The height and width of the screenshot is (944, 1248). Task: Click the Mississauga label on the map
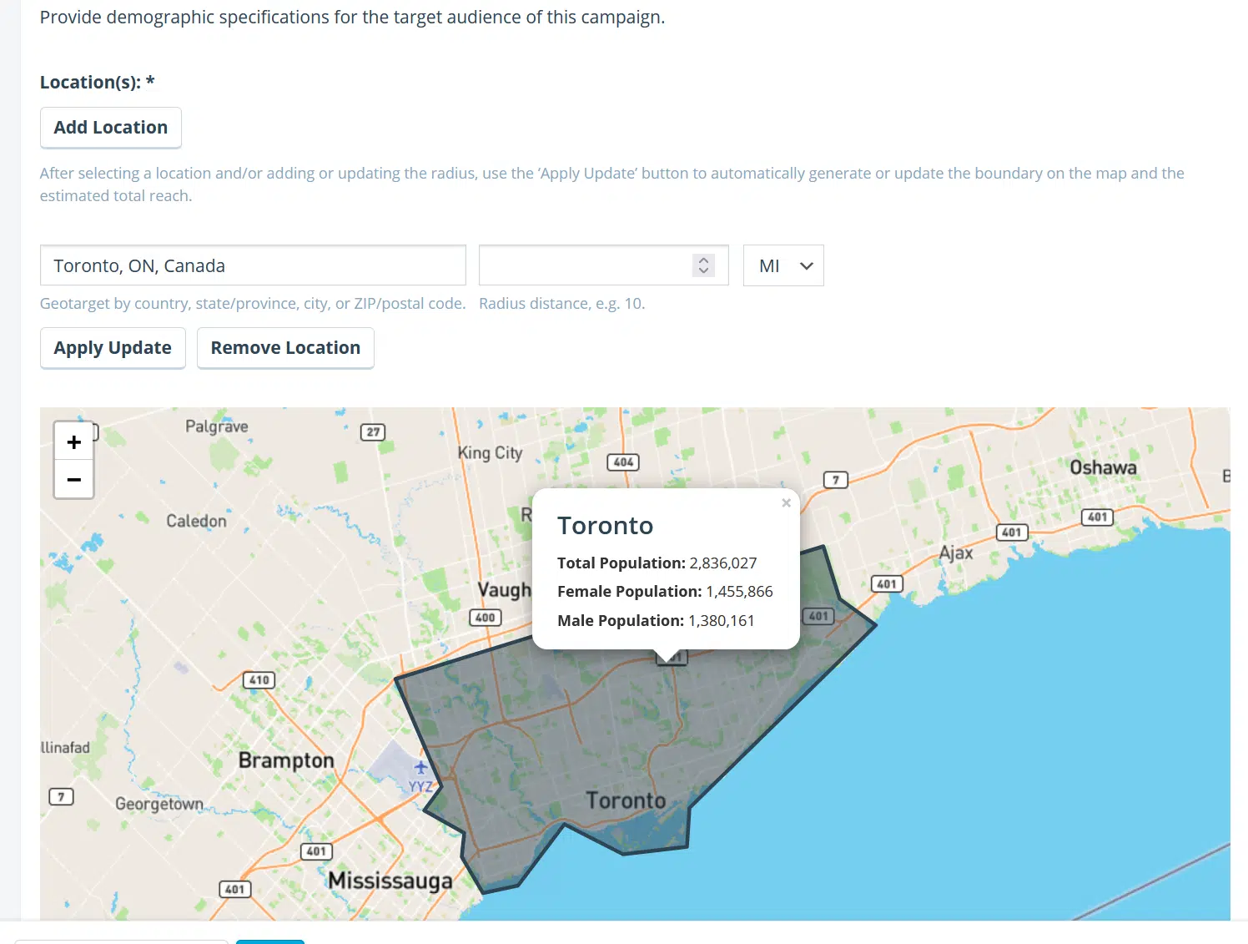(x=390, y=881)
